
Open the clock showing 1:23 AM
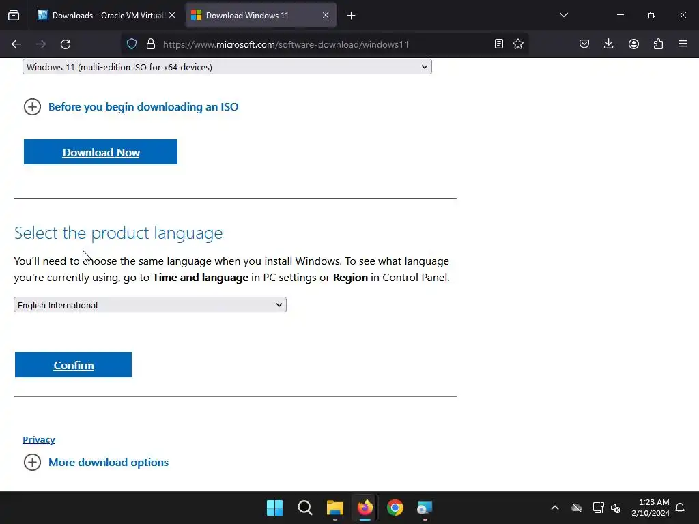tap(651, 508)
